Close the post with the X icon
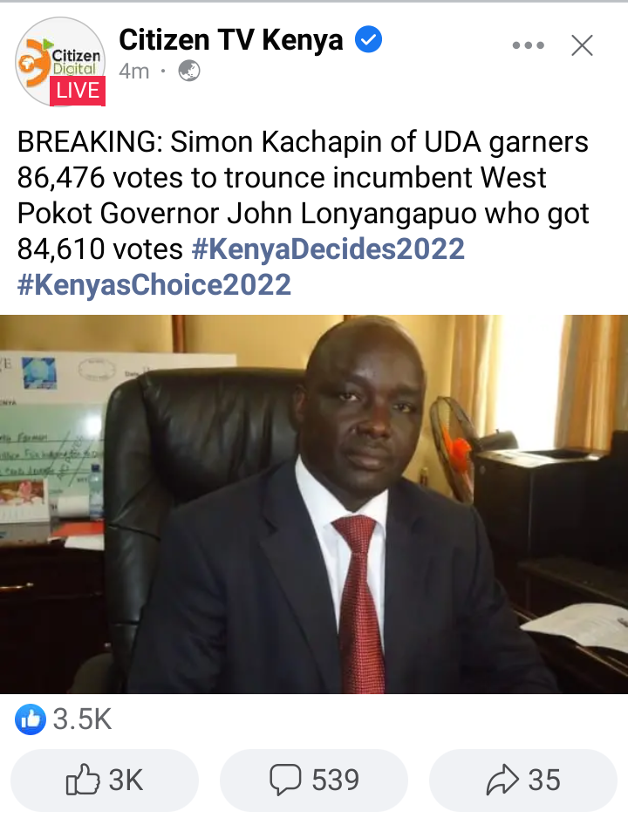This screenshot has height=818, width=628. 582,45
